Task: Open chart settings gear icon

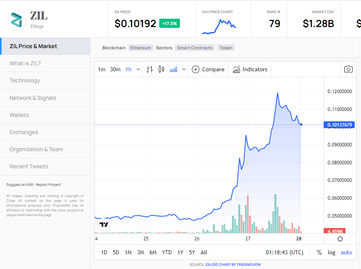Action: (x=340, y=239)
